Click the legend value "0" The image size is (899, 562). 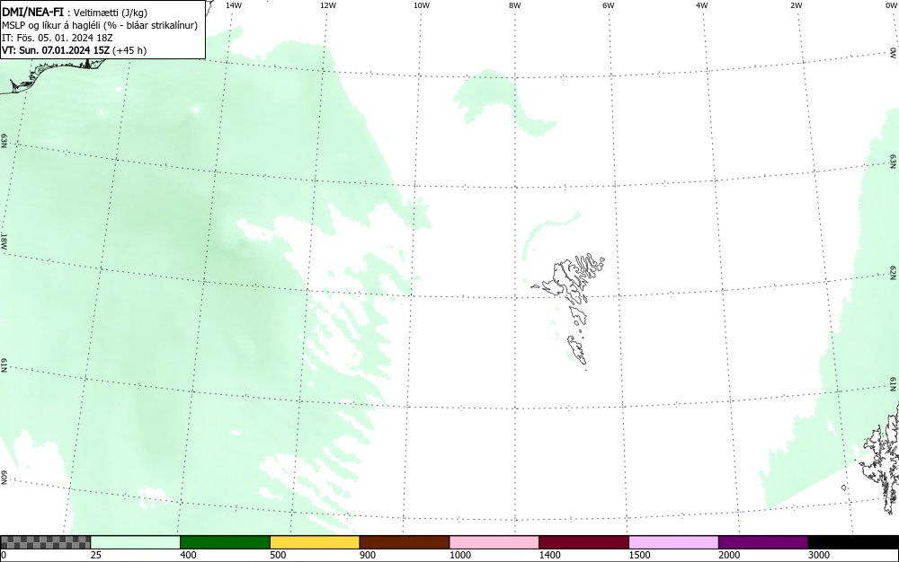point(4,555)
